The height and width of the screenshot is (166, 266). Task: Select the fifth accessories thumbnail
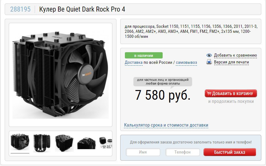pos(106,143)
